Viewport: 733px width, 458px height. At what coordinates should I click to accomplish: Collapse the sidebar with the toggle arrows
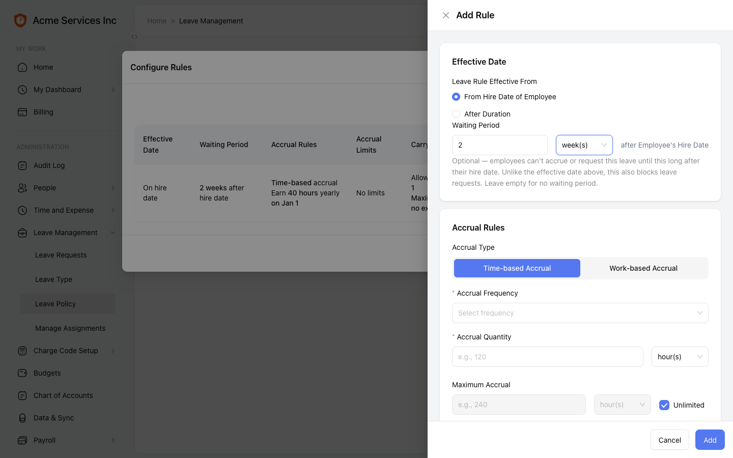point(134,37)
